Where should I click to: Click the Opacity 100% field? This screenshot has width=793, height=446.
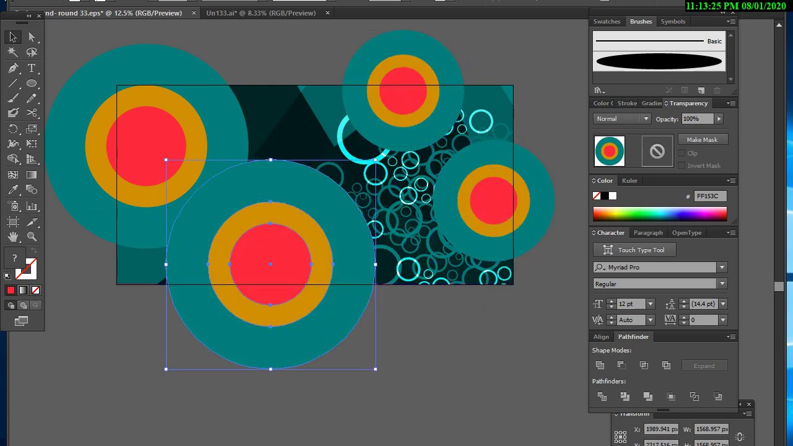click(x=698, y=119)
